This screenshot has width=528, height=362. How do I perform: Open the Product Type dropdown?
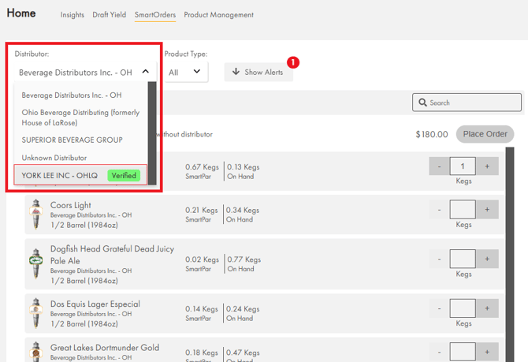tap(185, 72)
